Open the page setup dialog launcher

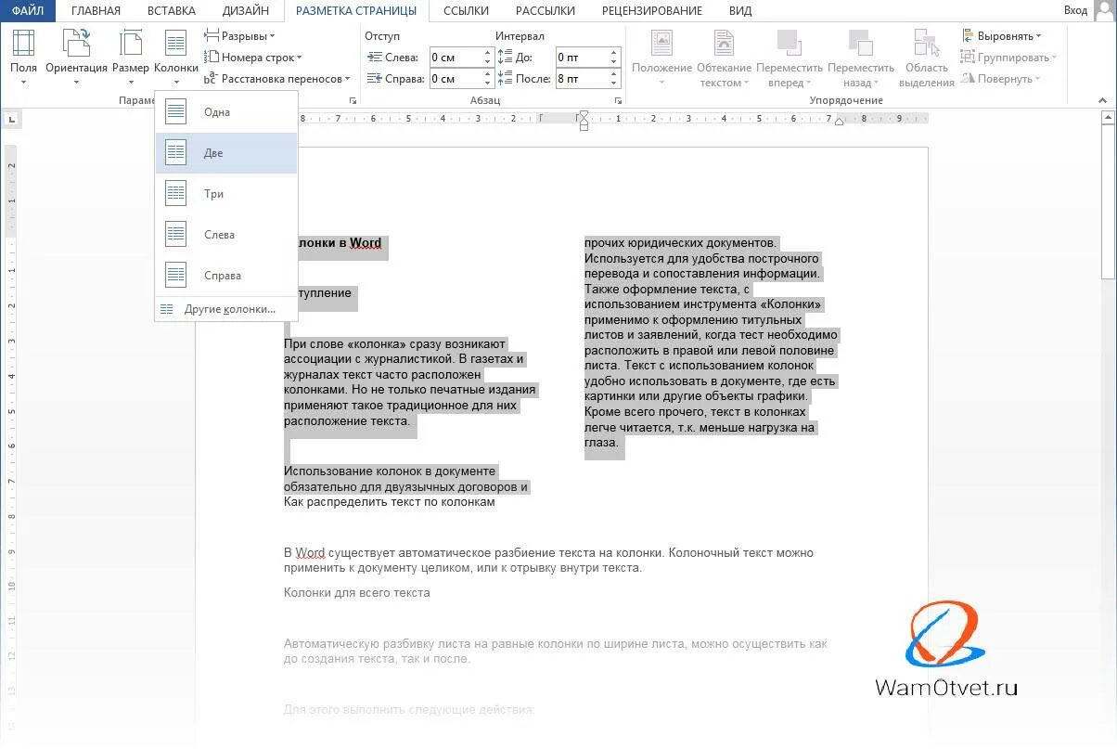tap(353, 100)
